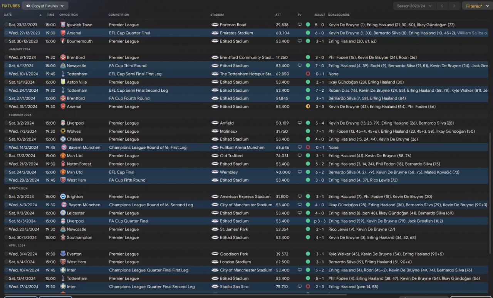Sort by the ATT column header
The height and width of the screenshot is (298, 493).
point(278,15)
